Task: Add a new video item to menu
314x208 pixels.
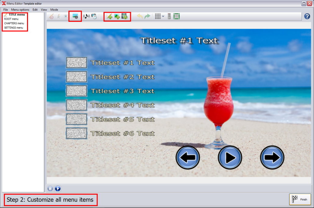Action: pos(124,16)
